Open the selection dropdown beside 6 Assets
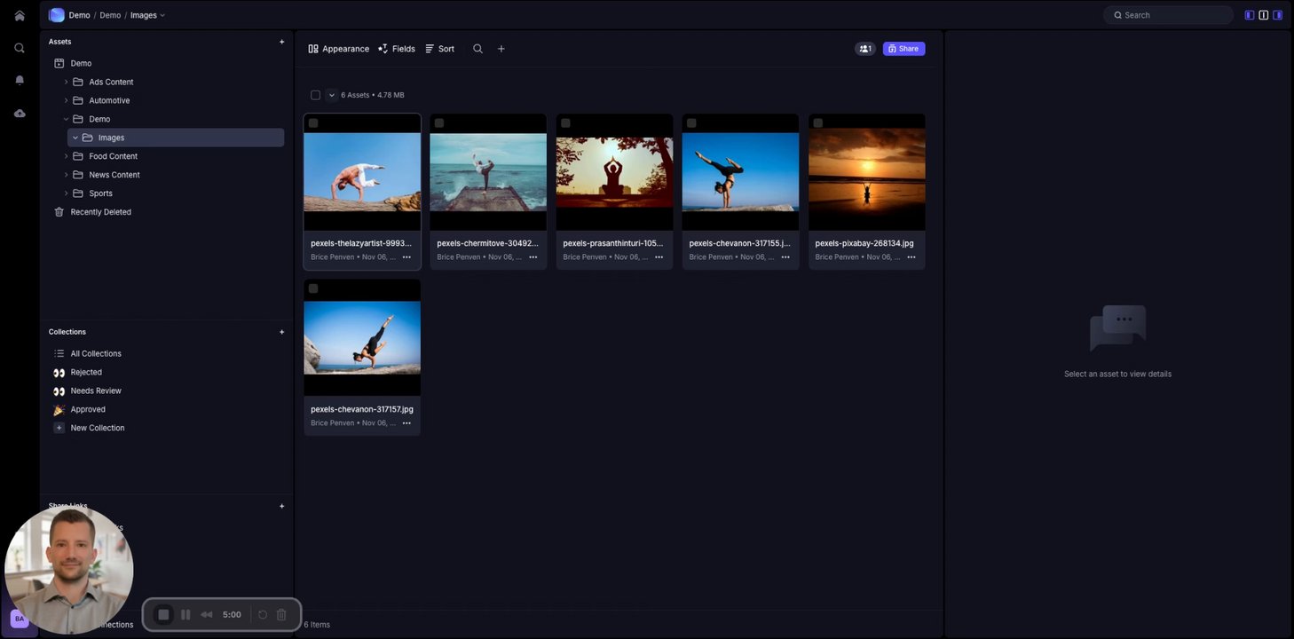The image size is (1294, 639). (332, 95)
